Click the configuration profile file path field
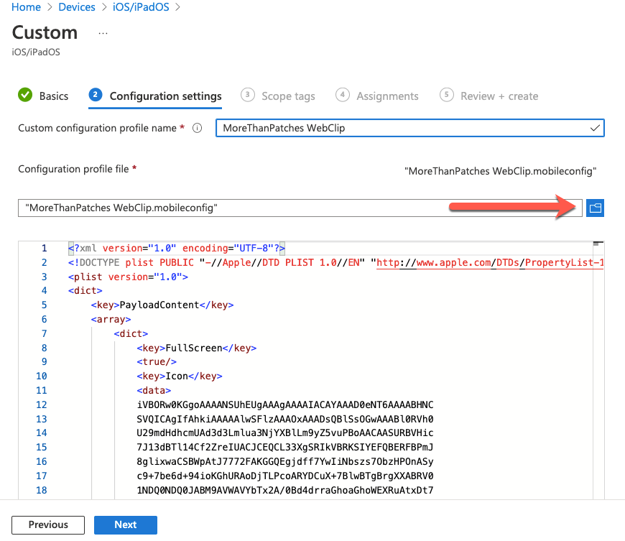Screen dimensions: 625x541 (300, 208)
